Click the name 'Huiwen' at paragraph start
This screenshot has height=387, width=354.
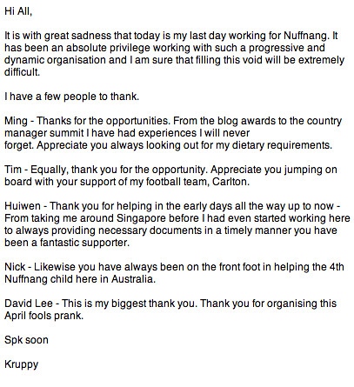point(23,206)
